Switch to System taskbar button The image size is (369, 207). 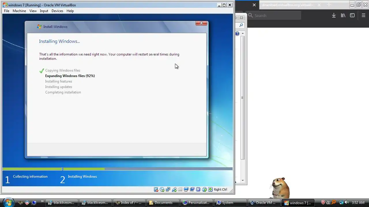pos(230,203)
